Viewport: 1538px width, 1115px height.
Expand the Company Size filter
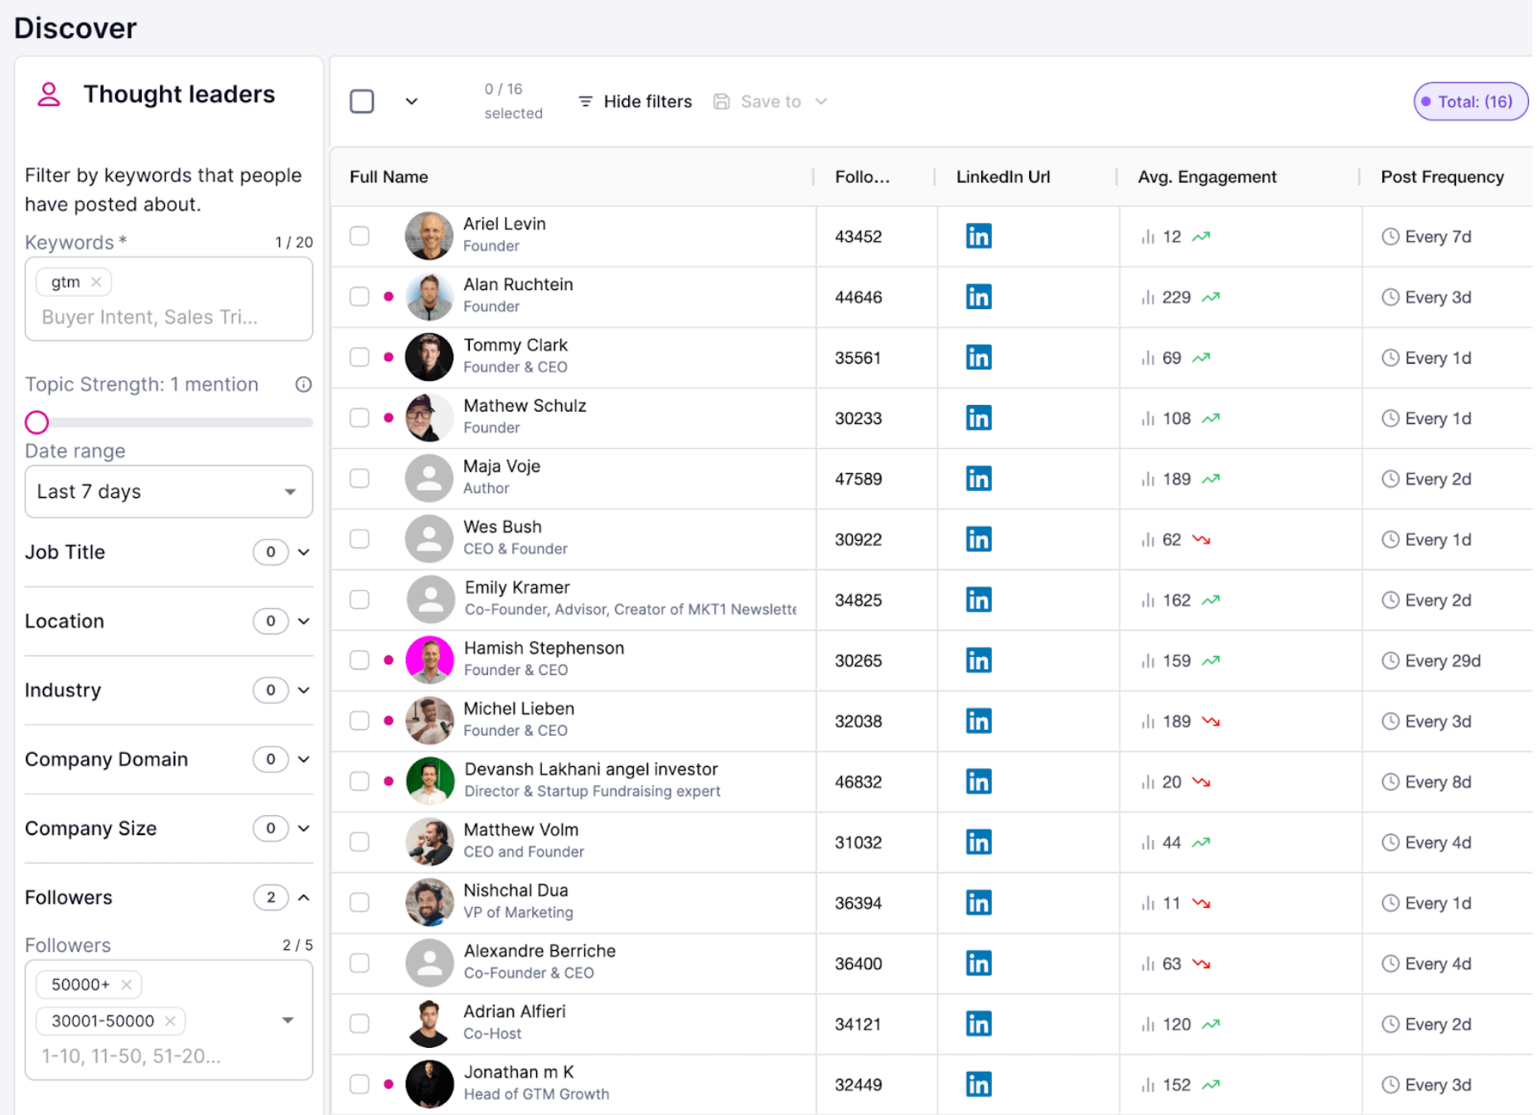(303, 828)
